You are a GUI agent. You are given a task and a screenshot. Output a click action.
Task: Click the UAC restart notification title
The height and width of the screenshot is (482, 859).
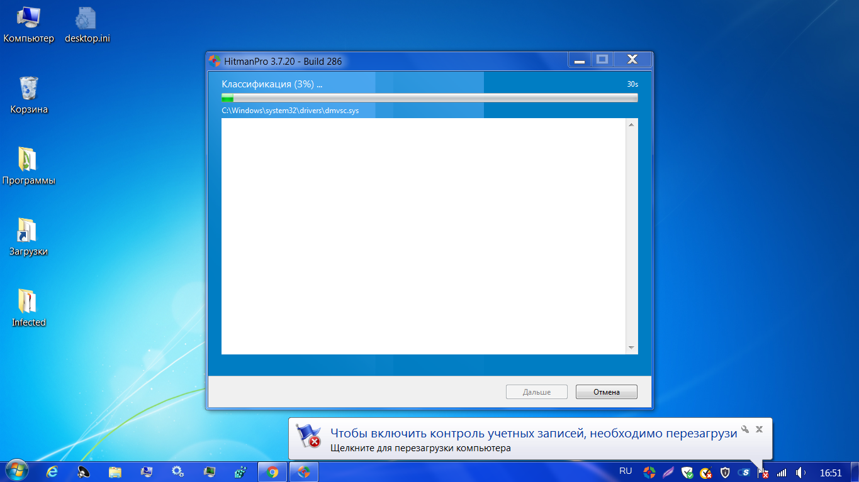click(x=534, y=434)
